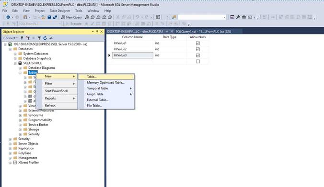Select the IntValue3 column name cell
Screen dimensions: 324x187
[132, 55]
